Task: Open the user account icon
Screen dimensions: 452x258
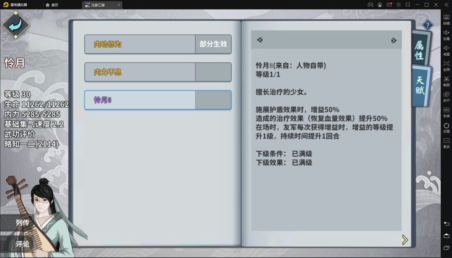Action: pos(380,5)
